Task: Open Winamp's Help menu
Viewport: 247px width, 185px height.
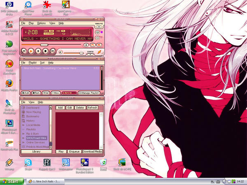Action: [x=61, y=23]
